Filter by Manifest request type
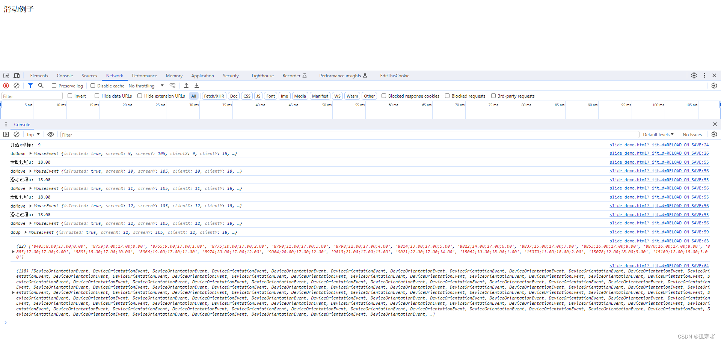The height and width of the screenshot is (343, 721). tap(320, 96)
